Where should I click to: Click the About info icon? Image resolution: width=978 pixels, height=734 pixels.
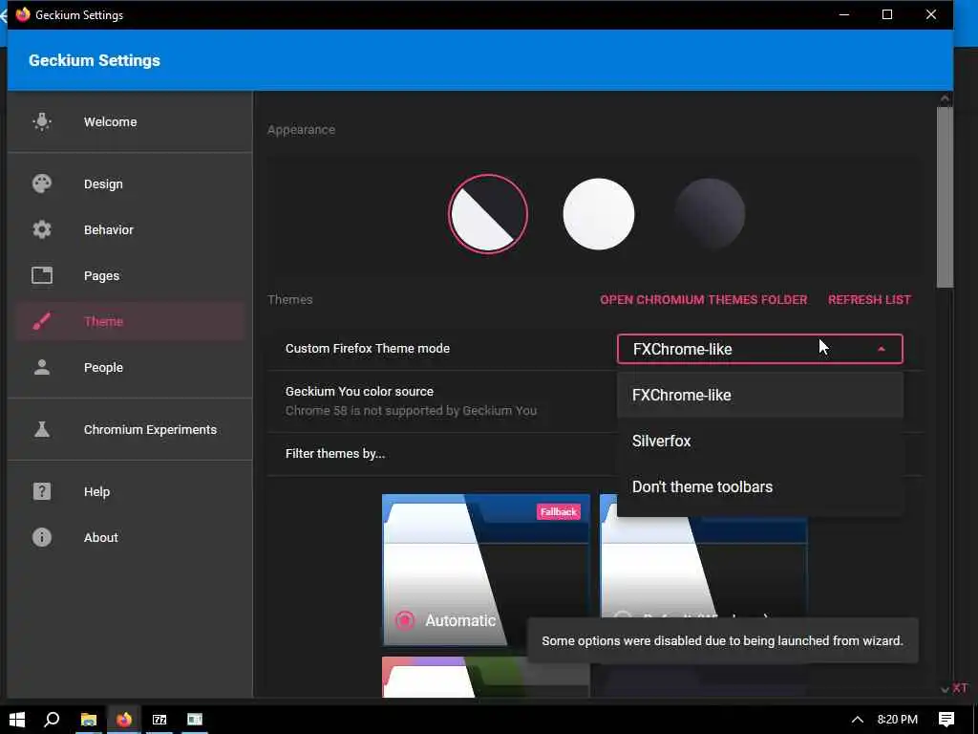coord(42,537)
